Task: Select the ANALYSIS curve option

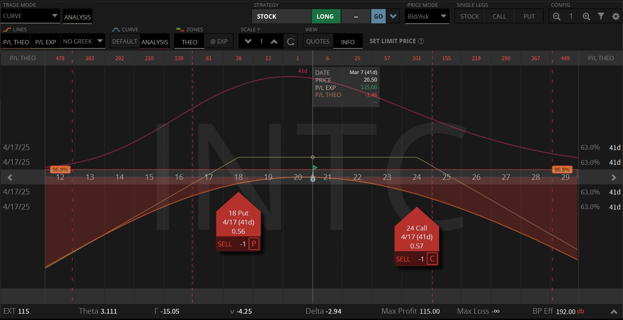Action: coord(155,42)
